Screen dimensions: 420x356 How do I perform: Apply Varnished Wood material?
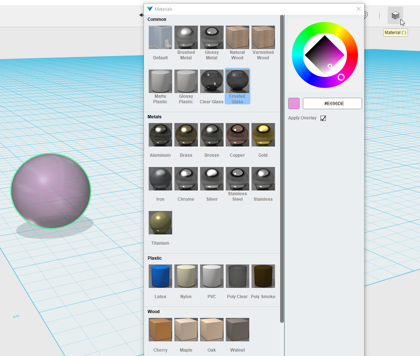[263, 37]
